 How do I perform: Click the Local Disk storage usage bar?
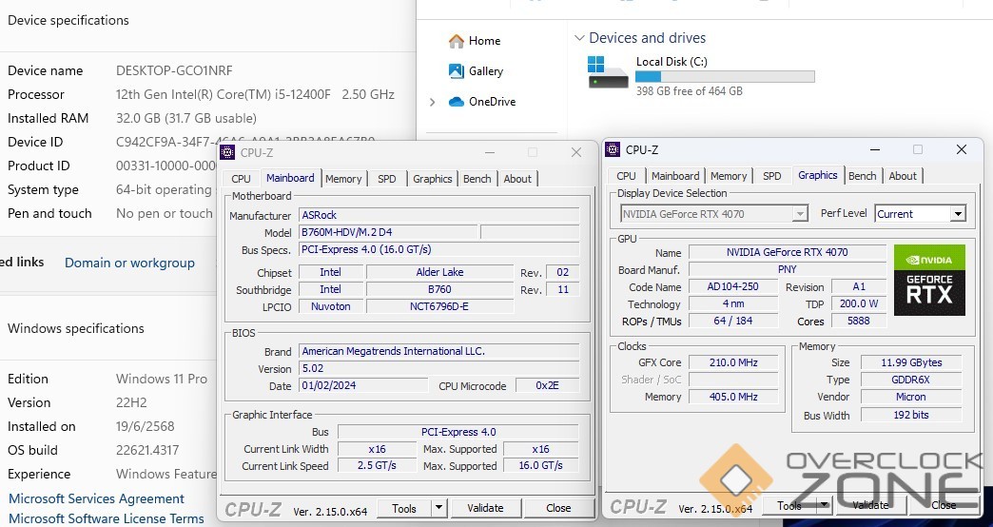click(725, 77)
